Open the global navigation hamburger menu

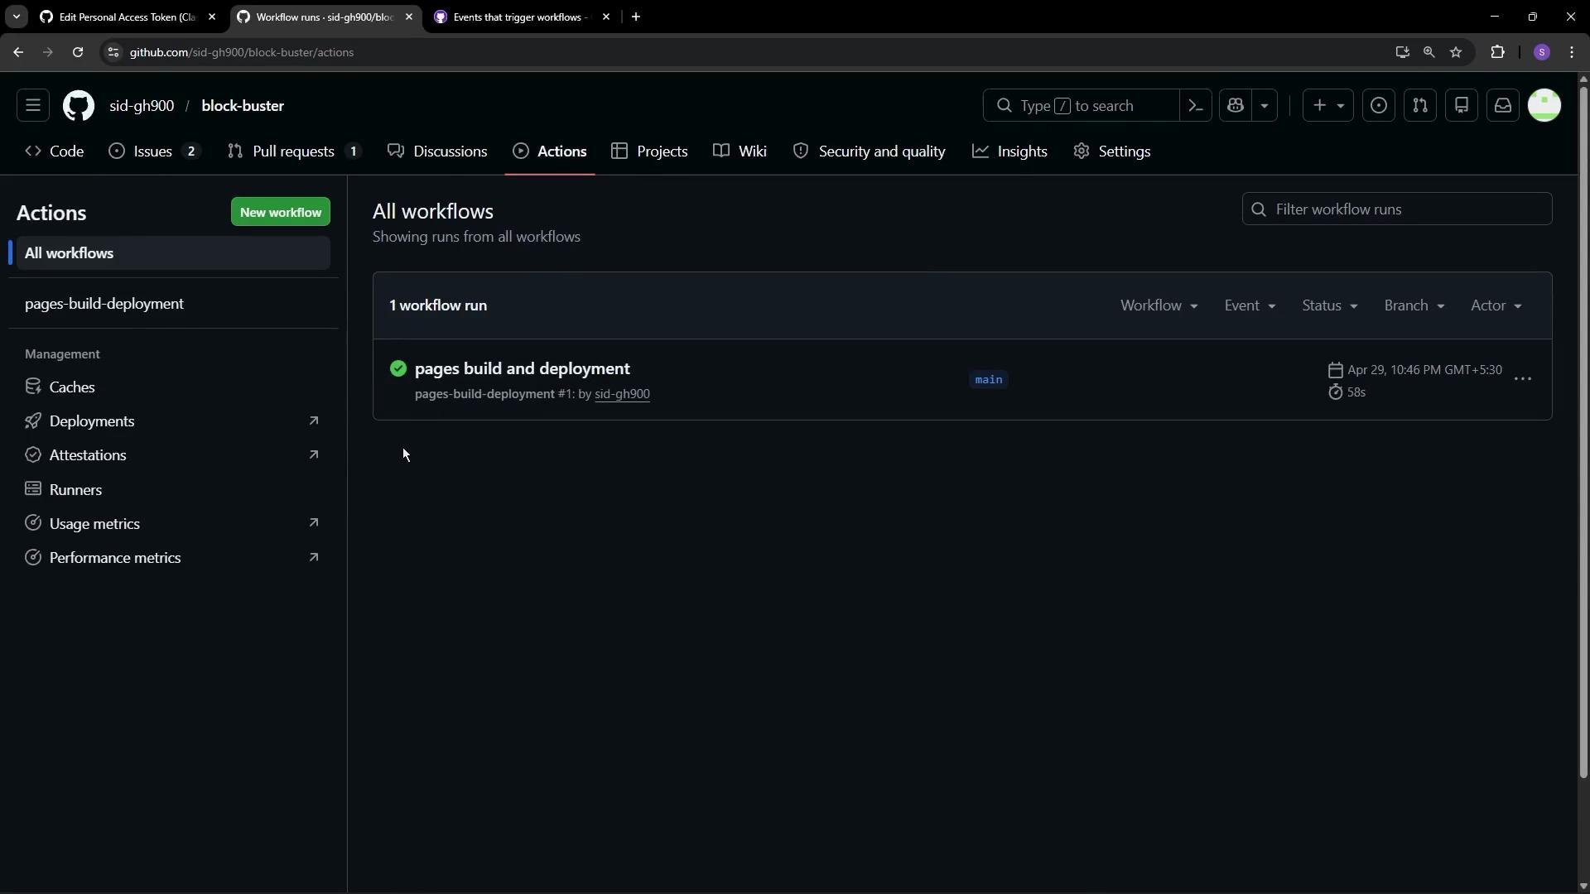(x=33, y=106)
